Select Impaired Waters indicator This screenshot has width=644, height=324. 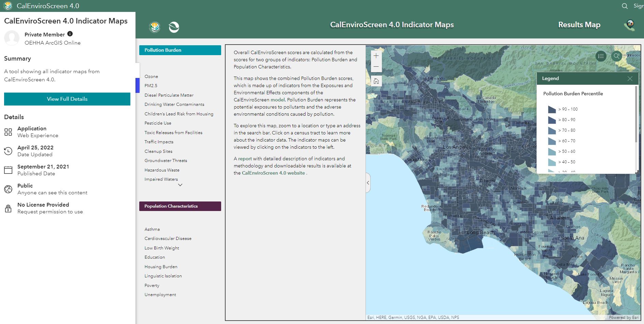(x=161, y=179)
